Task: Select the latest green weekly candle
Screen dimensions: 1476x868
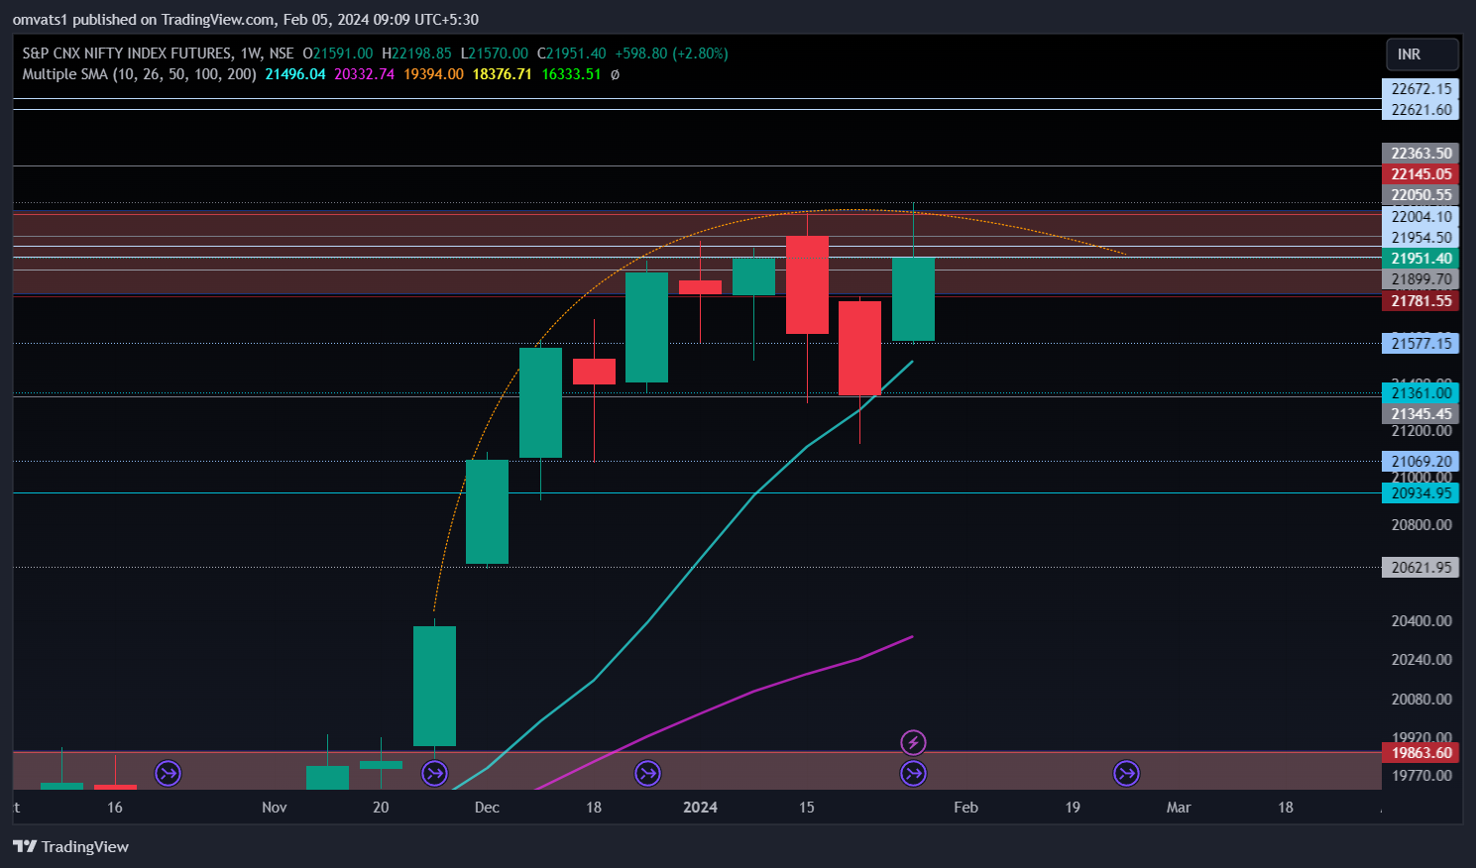Action: click(x=913, y=299)
